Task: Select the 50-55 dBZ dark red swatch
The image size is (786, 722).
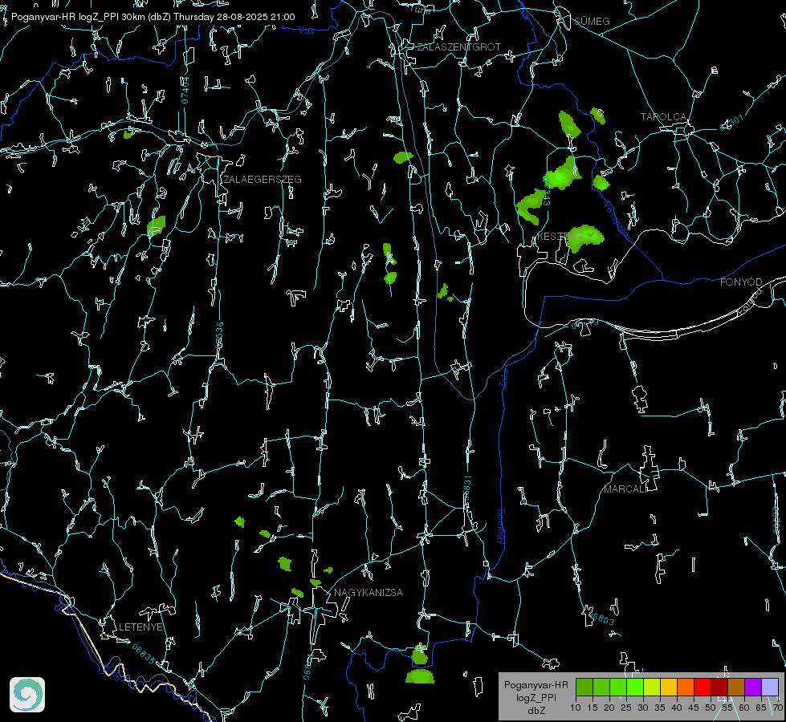Action: 719,687
